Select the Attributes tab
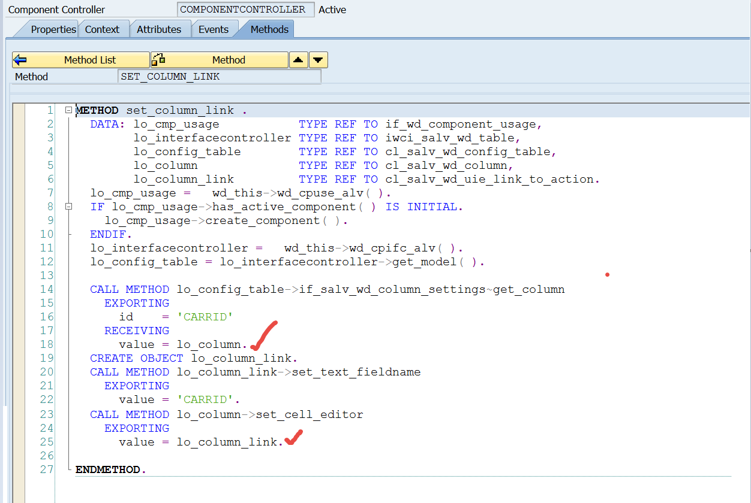This screenshot has width=751, height=503. click(x=158, y=29)
